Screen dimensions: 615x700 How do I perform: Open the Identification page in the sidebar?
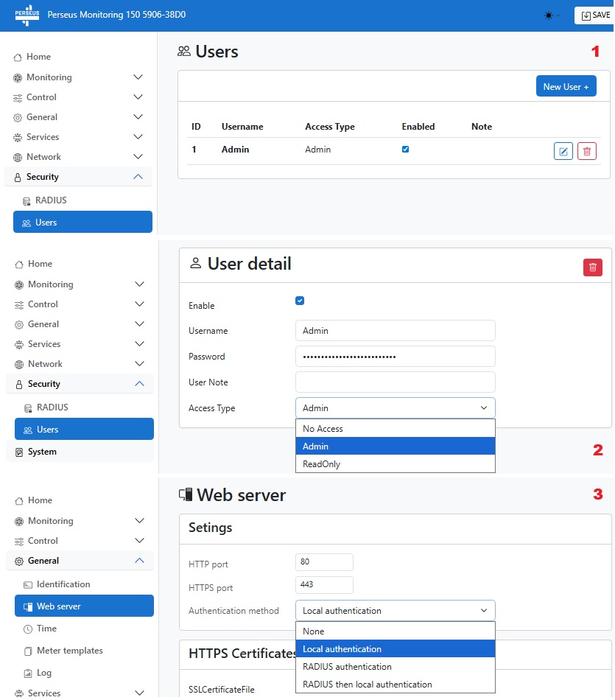63,584
